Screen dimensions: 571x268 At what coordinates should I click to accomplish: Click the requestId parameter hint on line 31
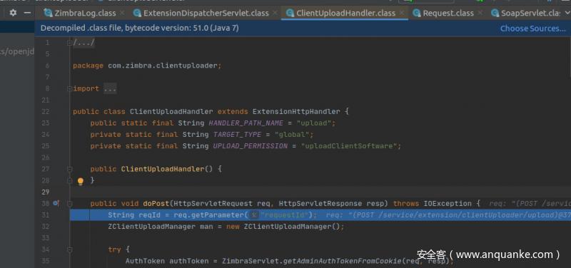pyautogui.click(x=255, y=215)
